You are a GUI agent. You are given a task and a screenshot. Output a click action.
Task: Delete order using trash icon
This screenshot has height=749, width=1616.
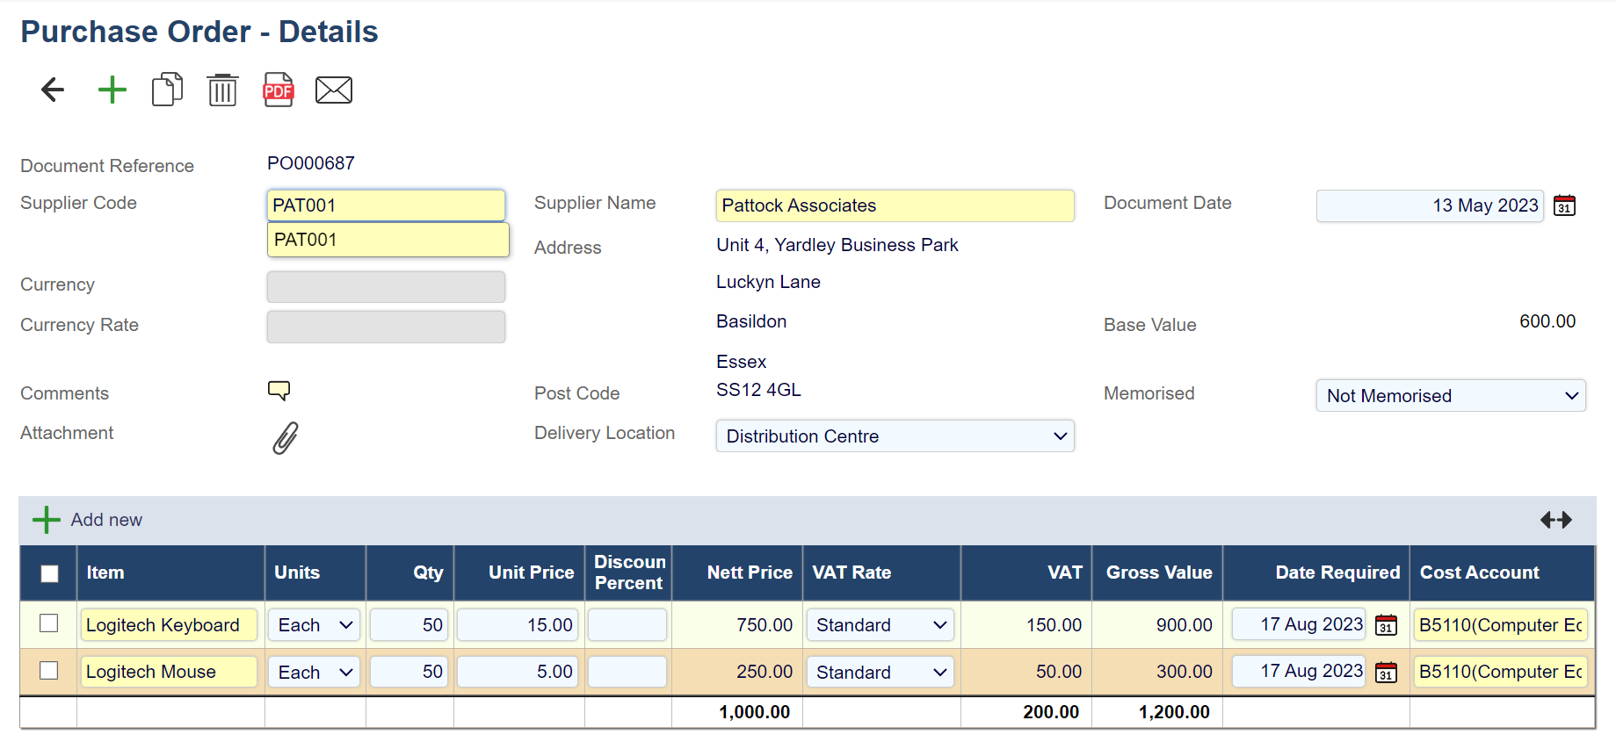[222, 90]
